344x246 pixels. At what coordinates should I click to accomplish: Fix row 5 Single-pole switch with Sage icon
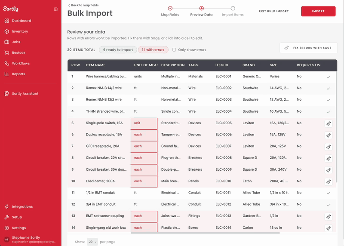point(329,123)
